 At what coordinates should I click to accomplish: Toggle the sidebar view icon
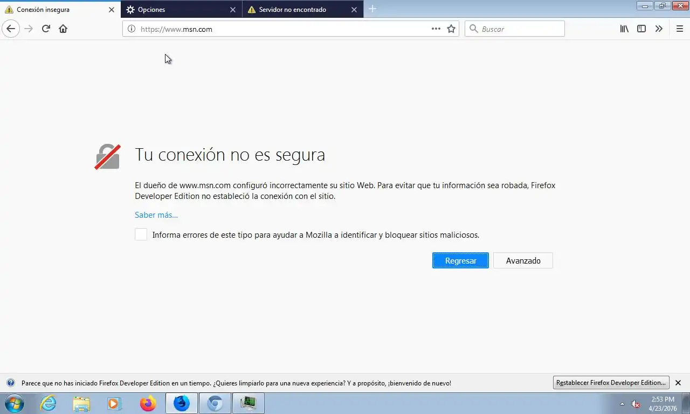point(641,29)
